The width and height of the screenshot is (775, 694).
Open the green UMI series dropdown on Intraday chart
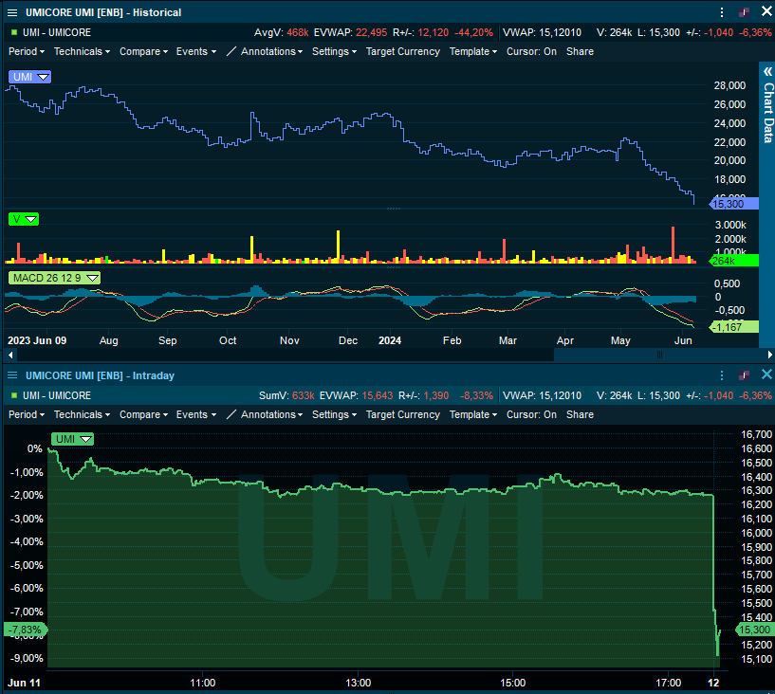tap(72, 439)
